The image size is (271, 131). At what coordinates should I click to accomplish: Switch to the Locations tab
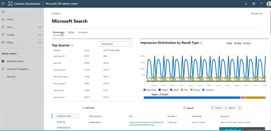83,33
